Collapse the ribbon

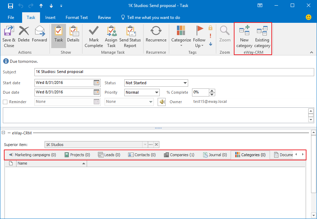[x=311, y=52]
